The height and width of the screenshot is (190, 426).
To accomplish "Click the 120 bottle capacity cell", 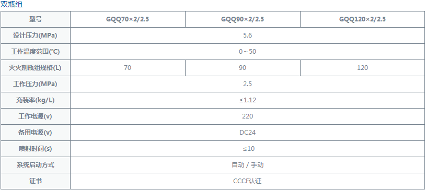I will pyautogui.click(x=362, y=68).
